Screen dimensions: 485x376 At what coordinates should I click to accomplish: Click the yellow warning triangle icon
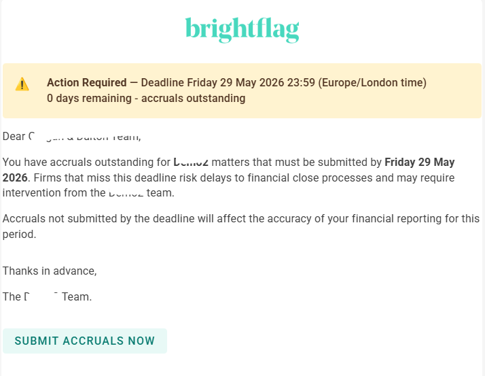tap(22, 84)
